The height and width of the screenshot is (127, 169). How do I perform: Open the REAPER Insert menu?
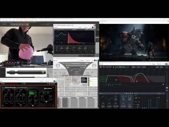click(10, 21)
